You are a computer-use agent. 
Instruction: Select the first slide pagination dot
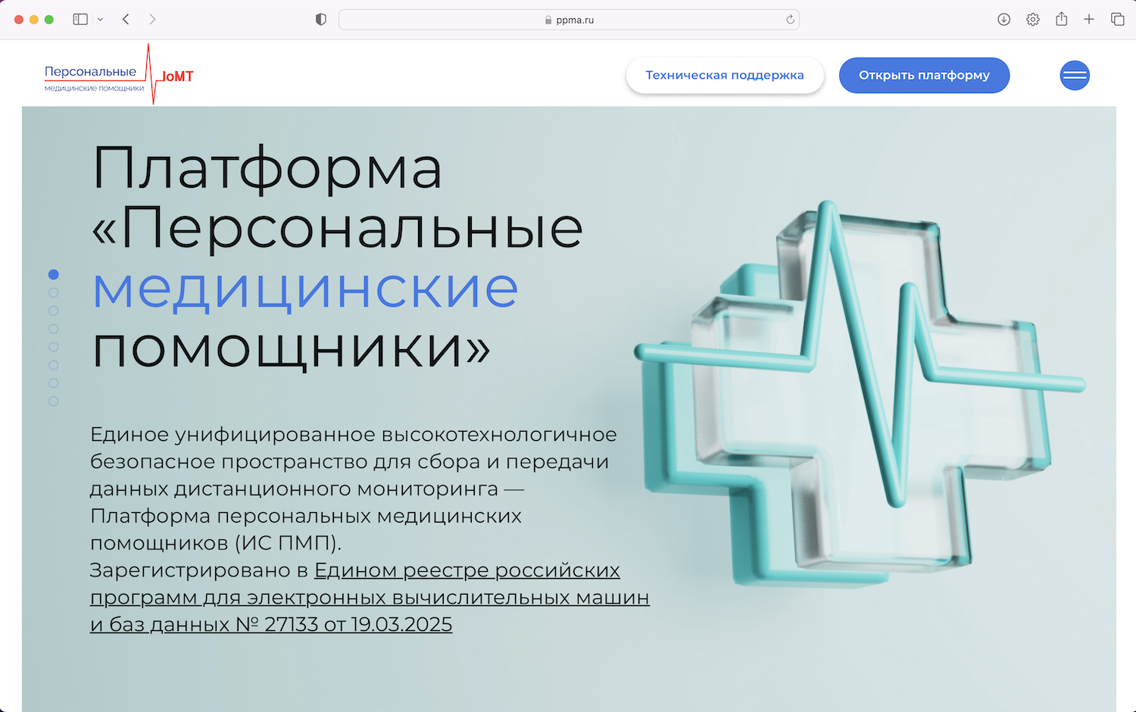pos(54,274)
